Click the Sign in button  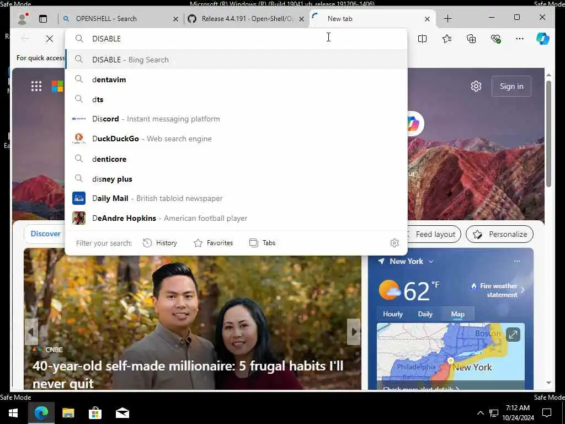click(x=511, y=86)
